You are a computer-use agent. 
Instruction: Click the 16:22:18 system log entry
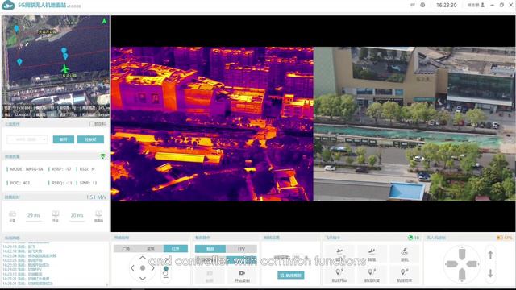(x=19, y=246)
